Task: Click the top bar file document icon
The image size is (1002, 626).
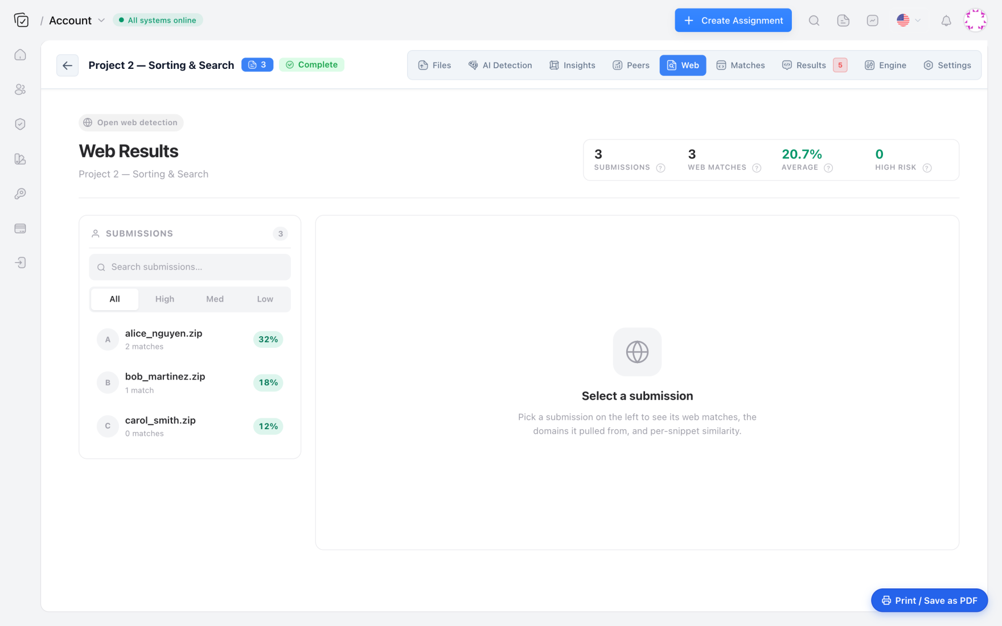Action: (843, 20)
